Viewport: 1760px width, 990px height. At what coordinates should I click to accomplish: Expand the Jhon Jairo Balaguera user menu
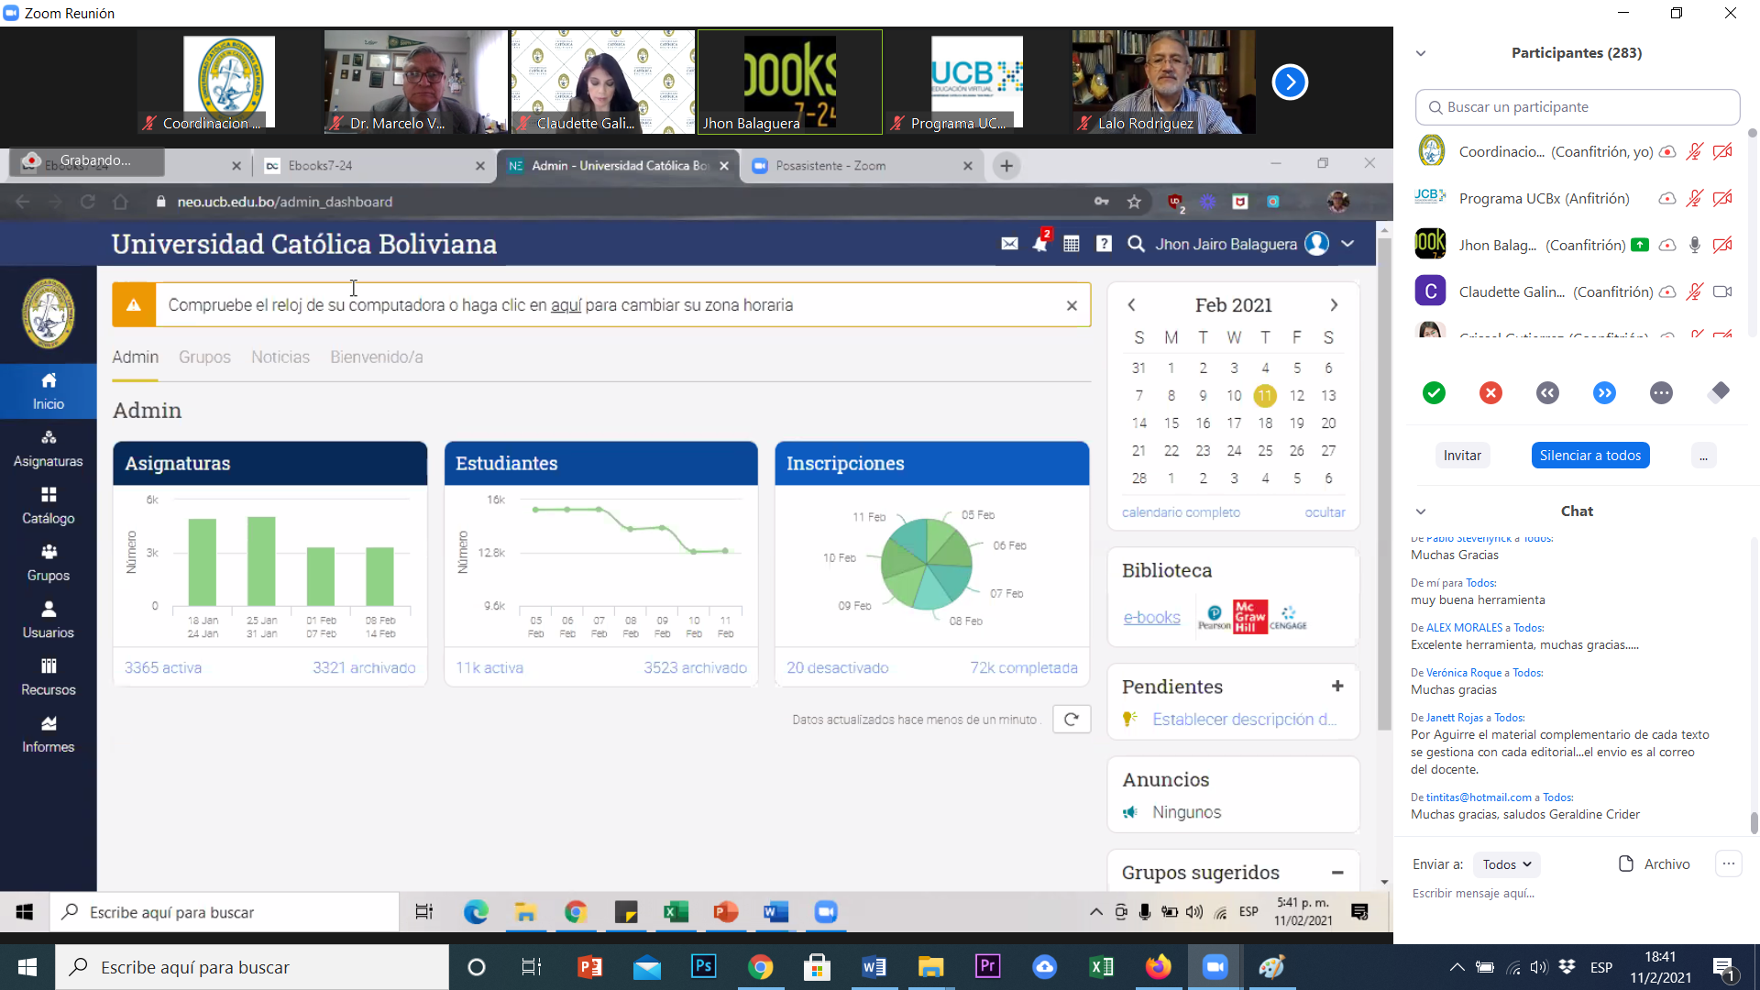(1347, 244)
